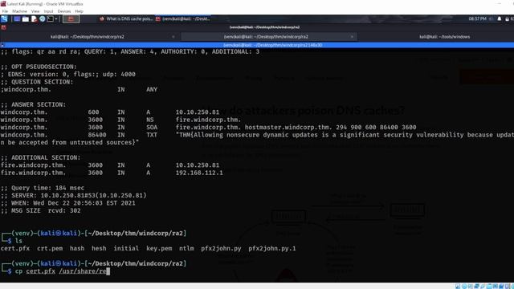
Task: Open VirtualBox View menu
Action: [35, 11]
